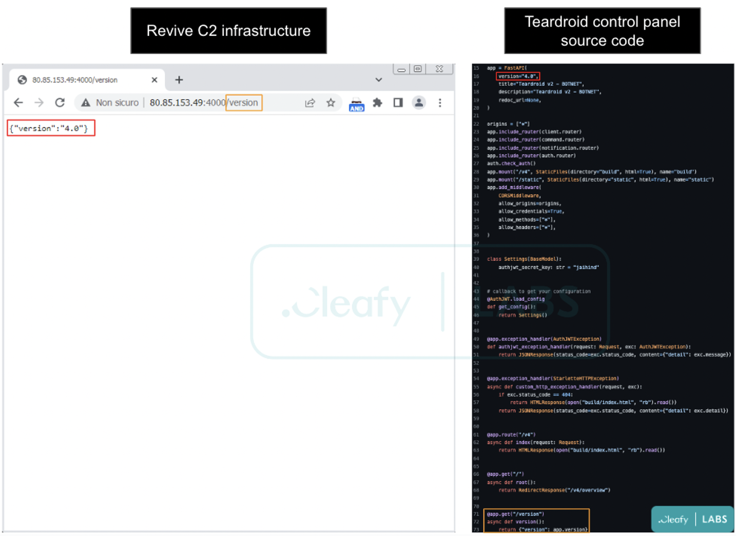Select the 80.85.153.49:4000/version tab
The width and height of the screenshot is (736, 538).
87,80
